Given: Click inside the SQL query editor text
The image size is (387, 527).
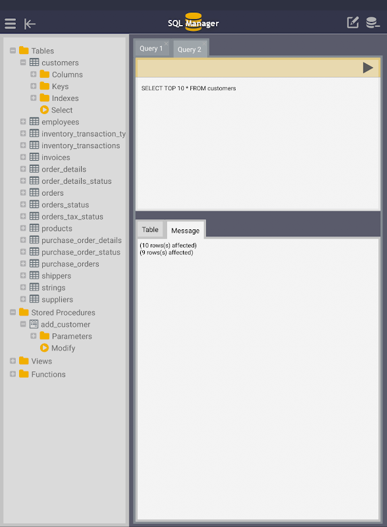Looking at the screenshot, I should click(x=188, y=88).
